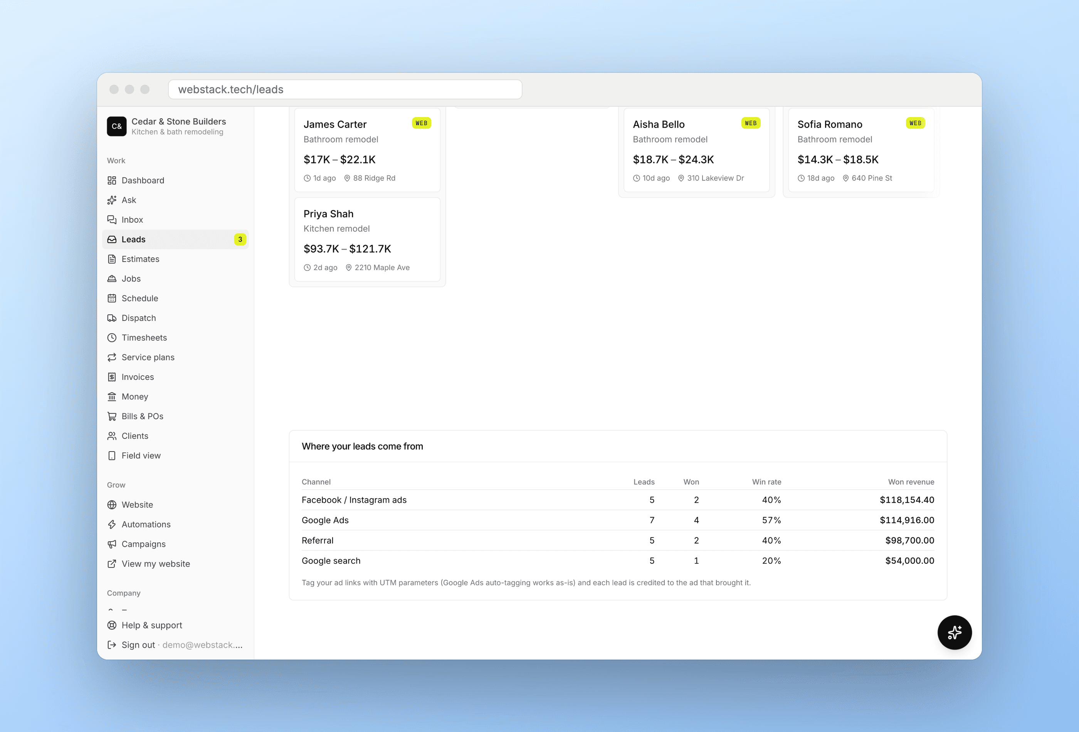This screenshot has width=1079, height=732.
Task: Open Aisha Bello lead card
Action: tap(696, 150)
